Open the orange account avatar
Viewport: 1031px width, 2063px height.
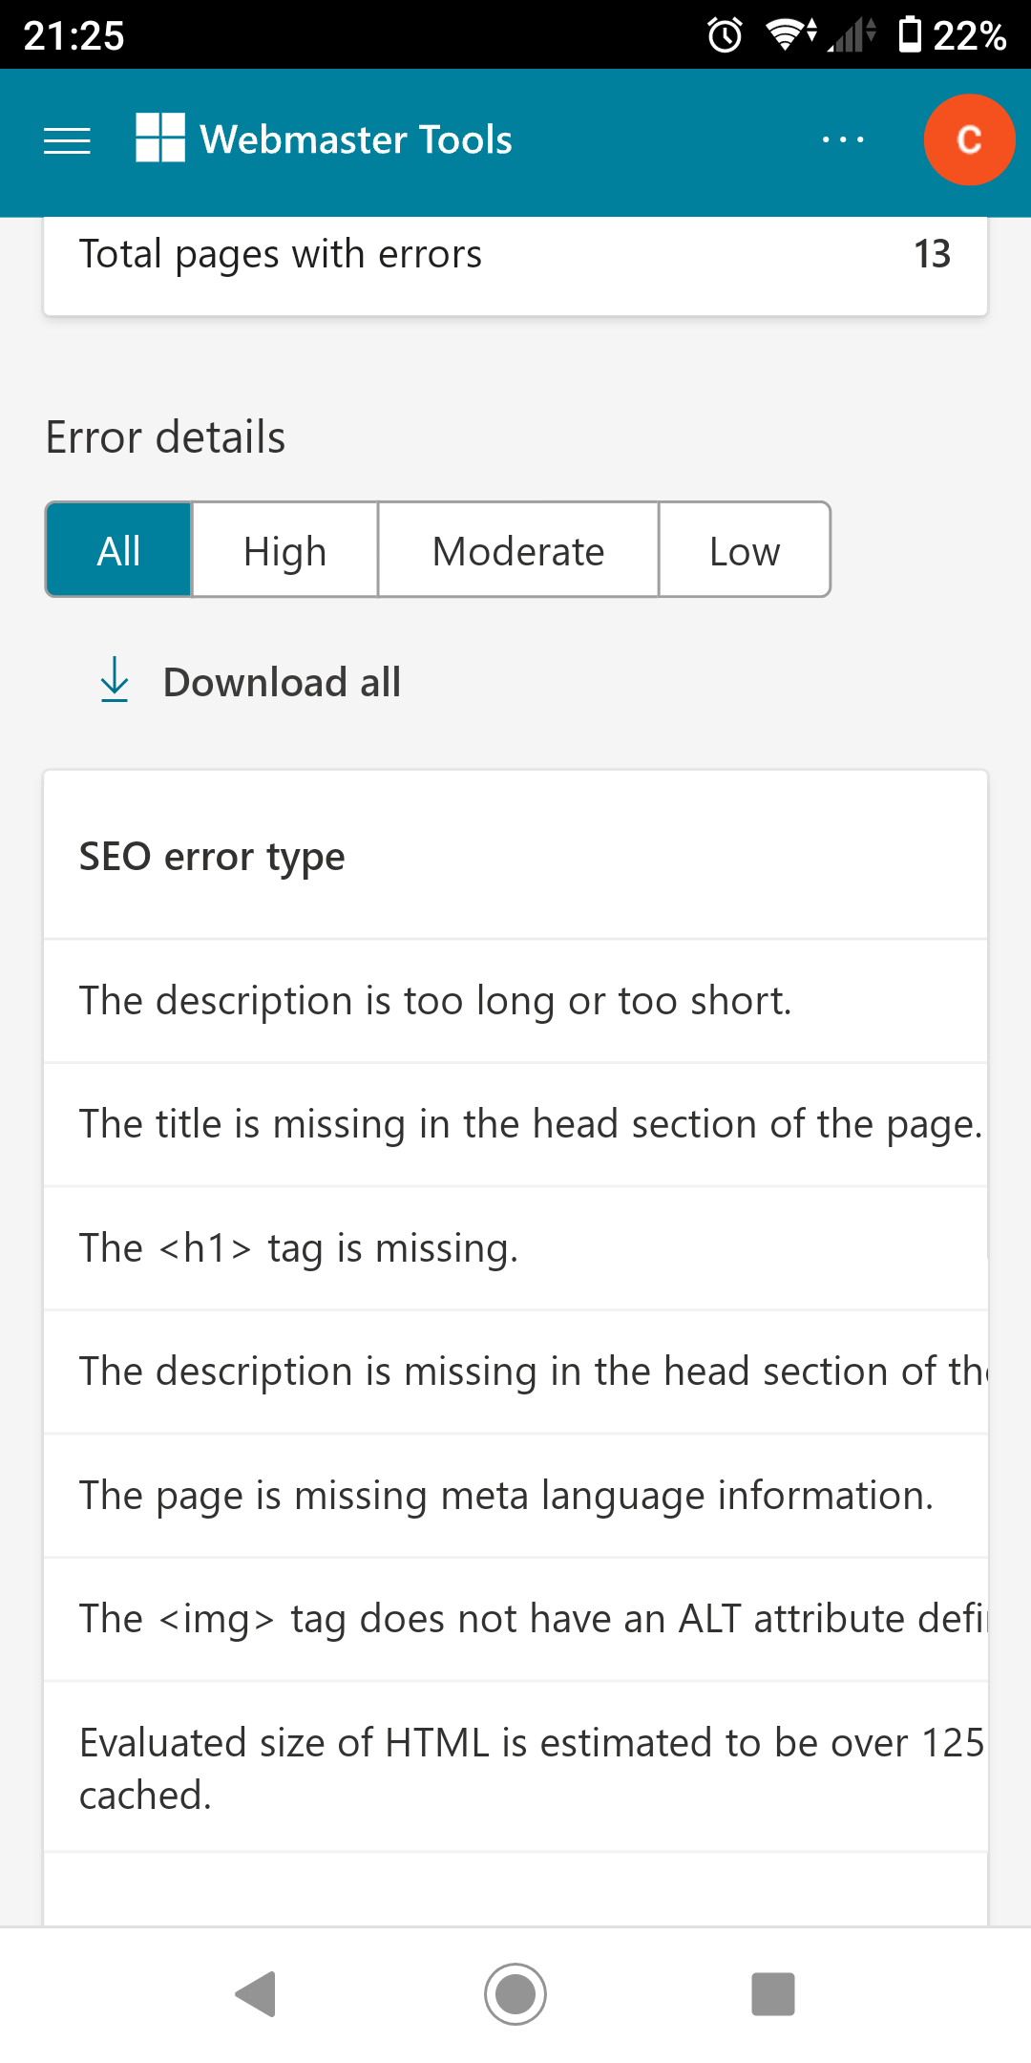(968, 140)
